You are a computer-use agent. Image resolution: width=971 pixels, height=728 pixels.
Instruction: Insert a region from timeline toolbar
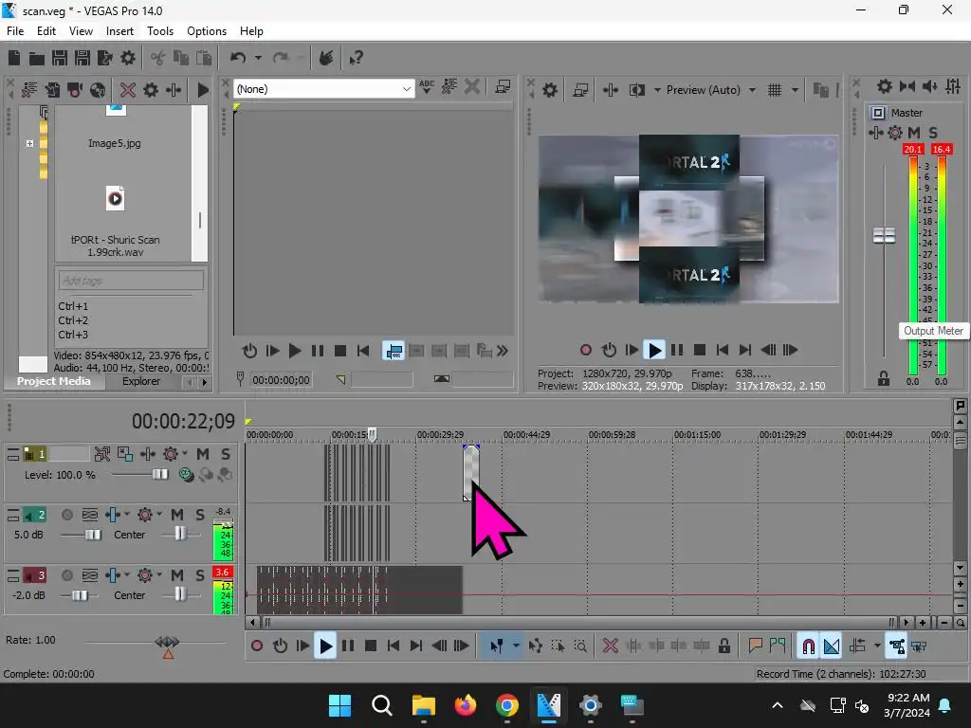click(778, 646)
